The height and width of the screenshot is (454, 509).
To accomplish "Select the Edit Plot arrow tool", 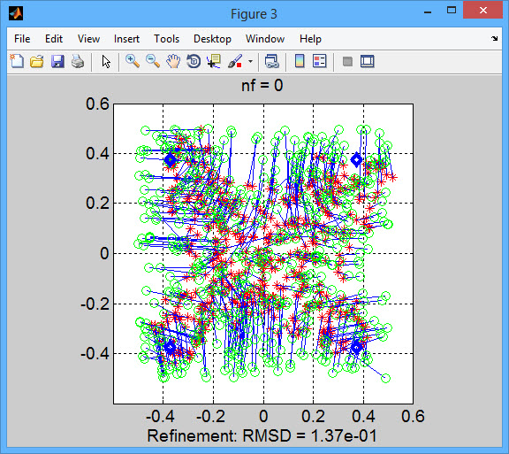I will pyautogui.click(x=106, y=61).
